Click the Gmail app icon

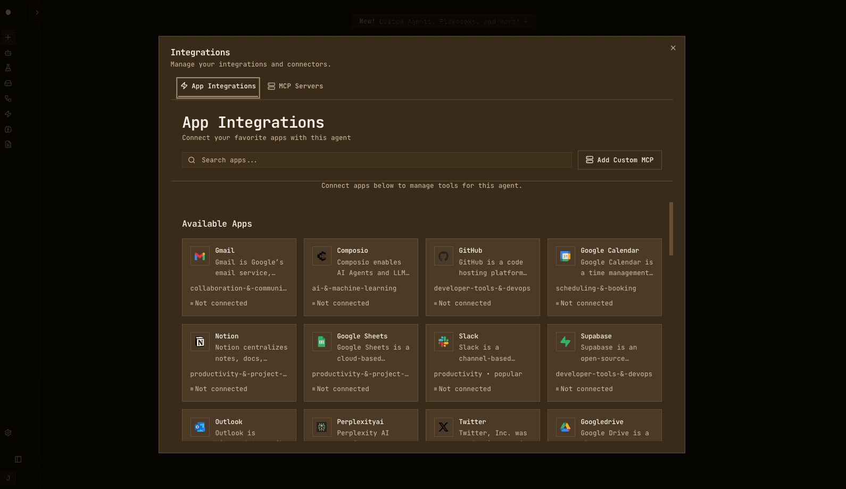200,256
